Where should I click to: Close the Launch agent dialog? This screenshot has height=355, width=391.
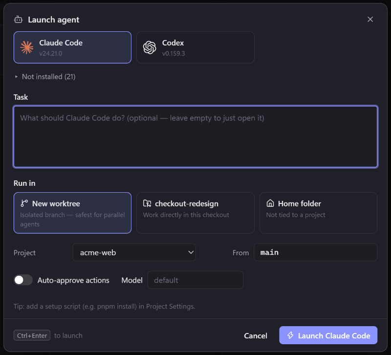[370, 19]
